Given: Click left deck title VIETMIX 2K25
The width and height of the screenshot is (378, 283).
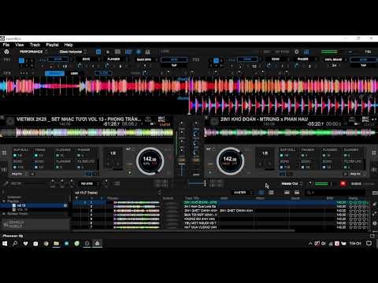Looking at the screenshot, I should [79, 119].
